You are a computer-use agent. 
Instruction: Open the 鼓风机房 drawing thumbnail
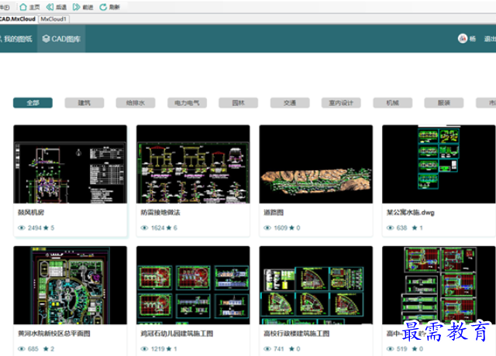pos(71,164)
